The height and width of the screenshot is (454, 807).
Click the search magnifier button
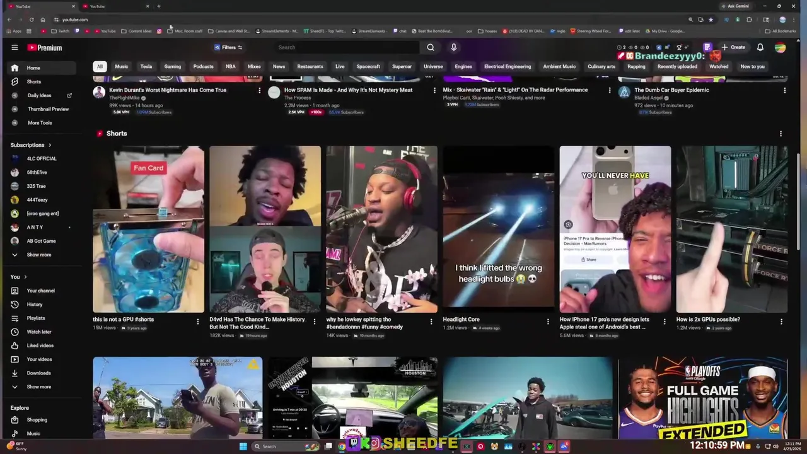pyautogui.click(x=430, y=47)
